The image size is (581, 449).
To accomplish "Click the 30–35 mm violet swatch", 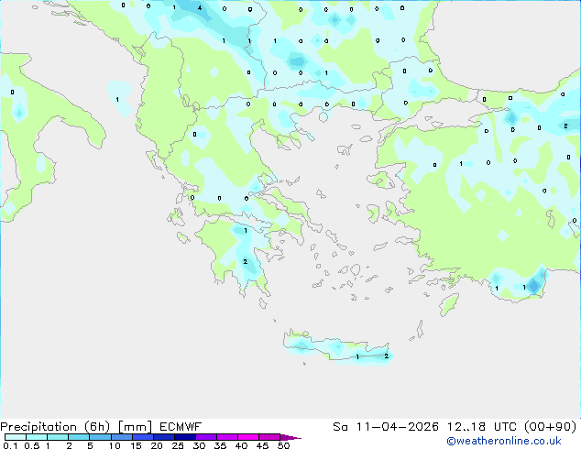I will (206, 437).
